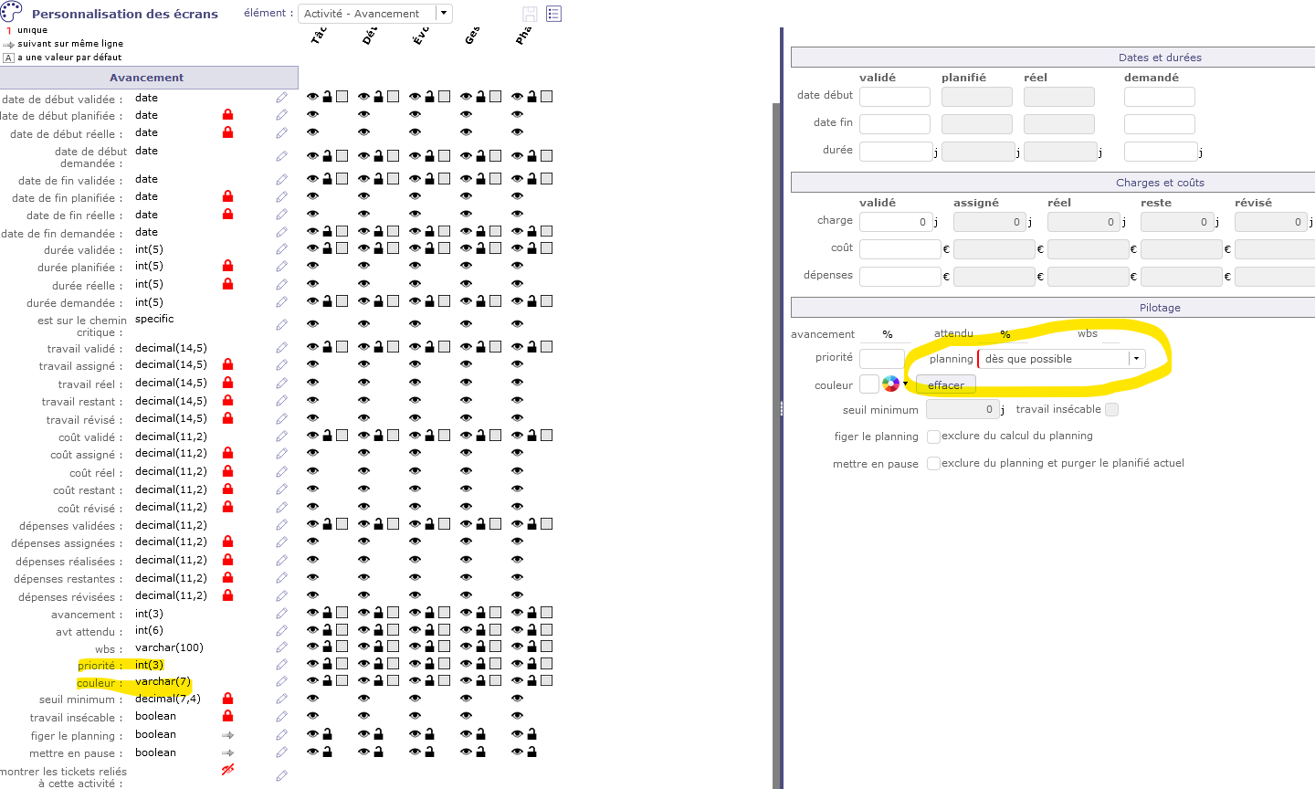This screenshot has width=1315, height=789.
Task: Click the grey arrow icon on 'figer le planning'
Action: [227, 735]
